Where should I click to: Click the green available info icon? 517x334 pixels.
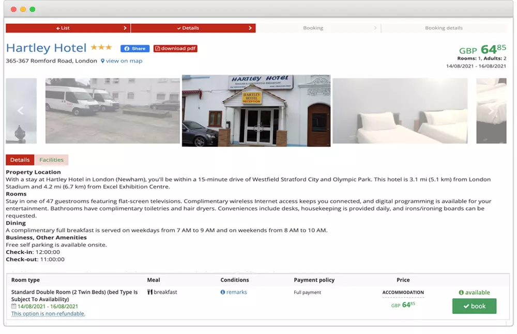[461, 293]
